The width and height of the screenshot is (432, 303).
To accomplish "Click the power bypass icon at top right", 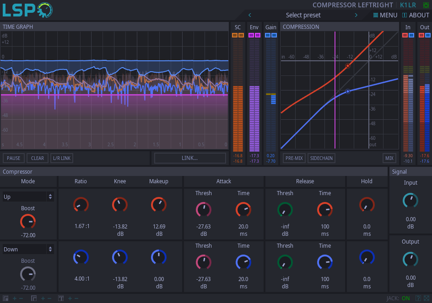I will pos(426,5).
